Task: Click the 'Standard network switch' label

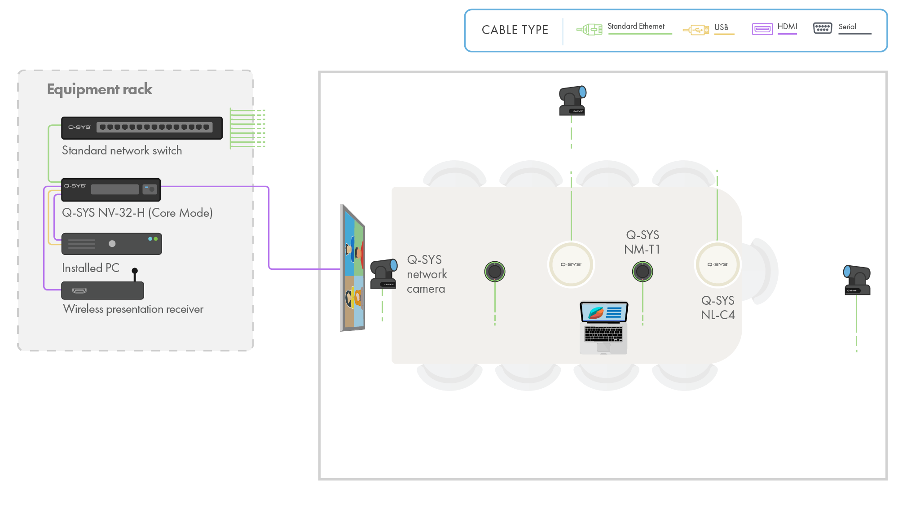Action: click(122, 150)
